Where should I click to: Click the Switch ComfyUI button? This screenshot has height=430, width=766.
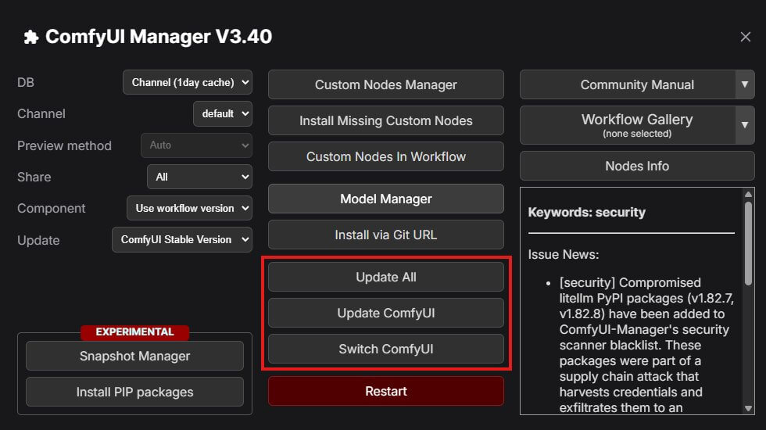pyautogui.click(x=386, y=349)
